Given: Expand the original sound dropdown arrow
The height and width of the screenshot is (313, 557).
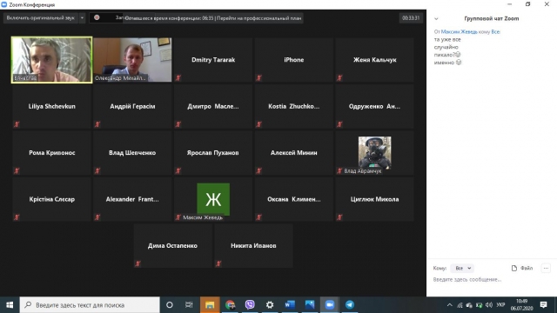Looking at the screenshot, I should tap(82, 17).
